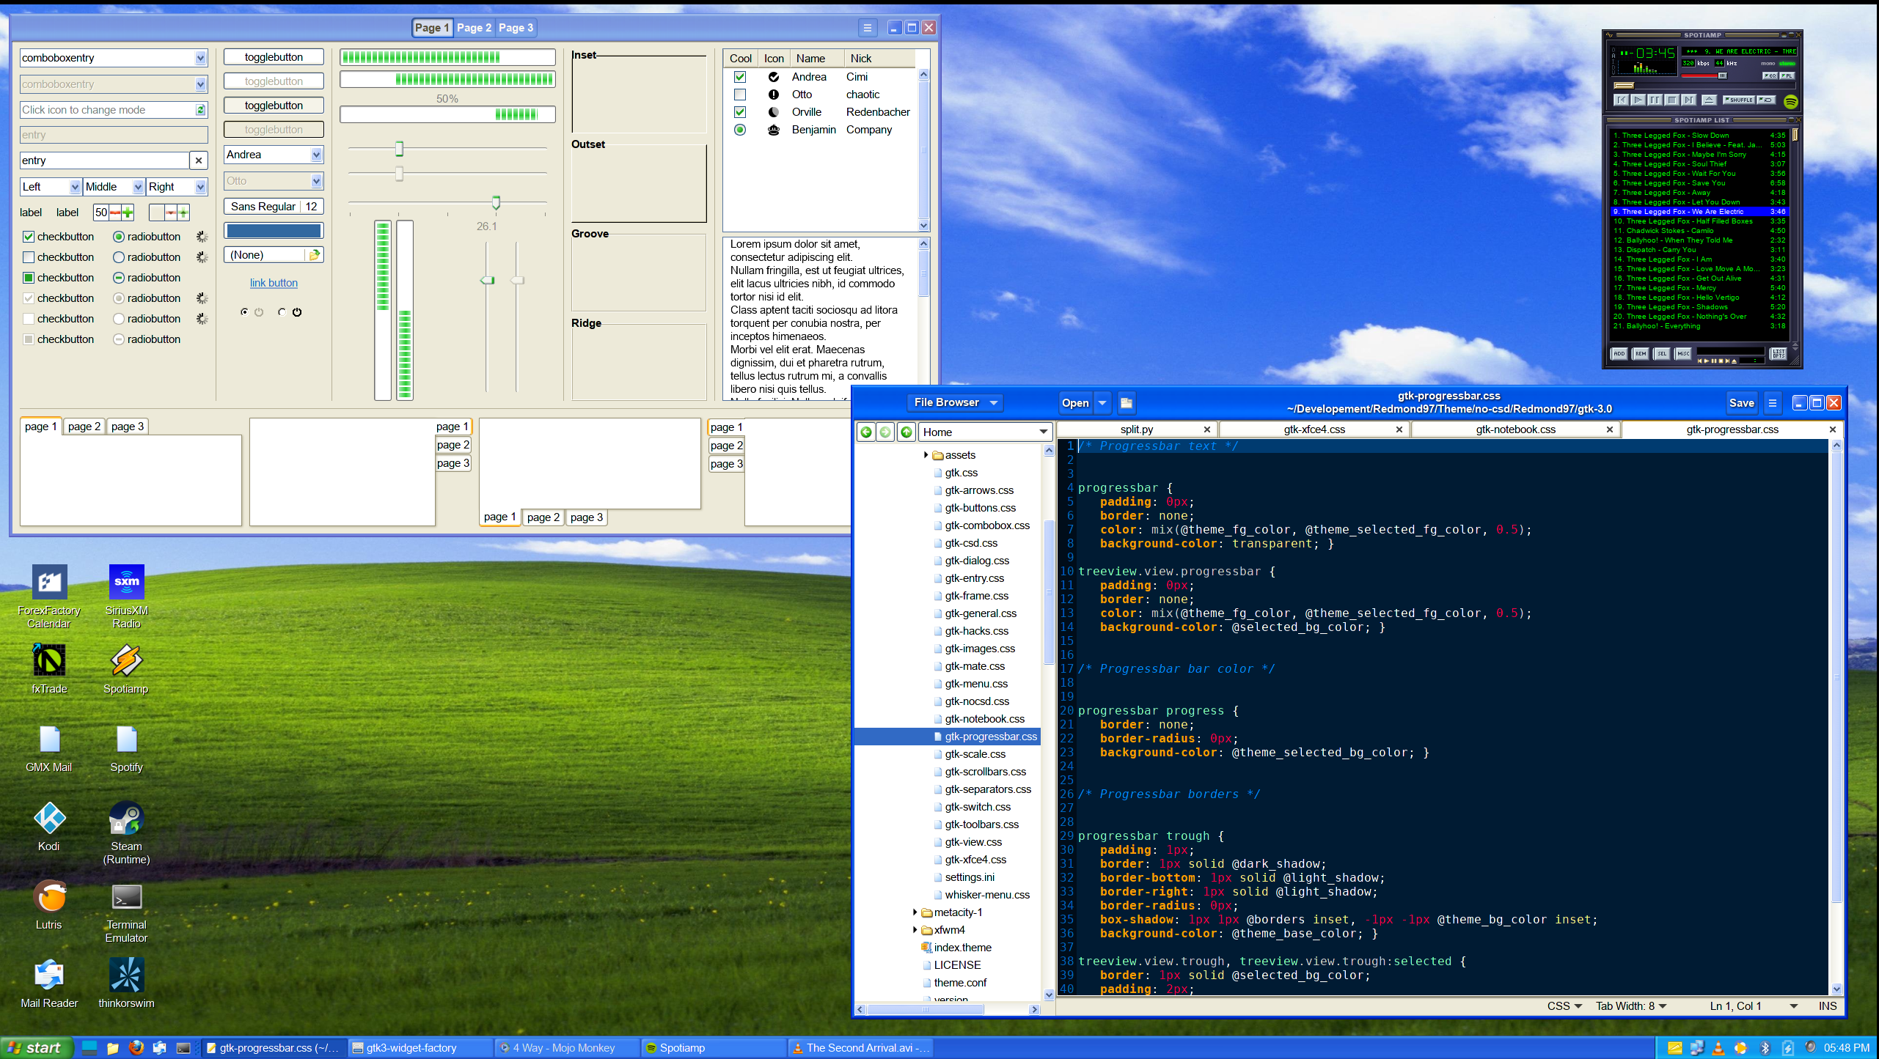Open the Mail Reader desktop icon
Screen dimensions: 1879x1059
click(x=49, y=983)
